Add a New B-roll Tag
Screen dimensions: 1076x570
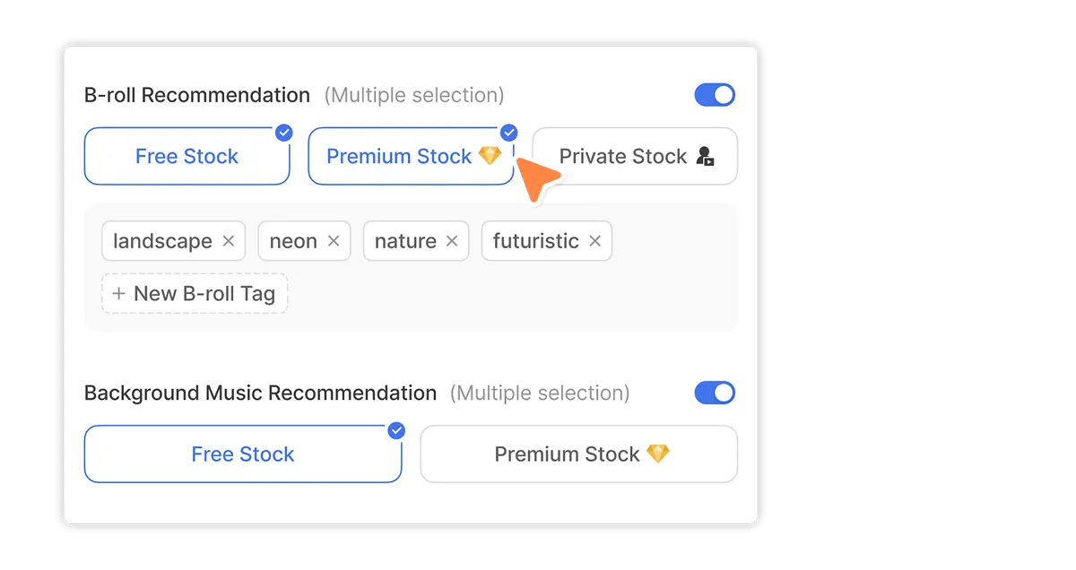tap(195, 293)
